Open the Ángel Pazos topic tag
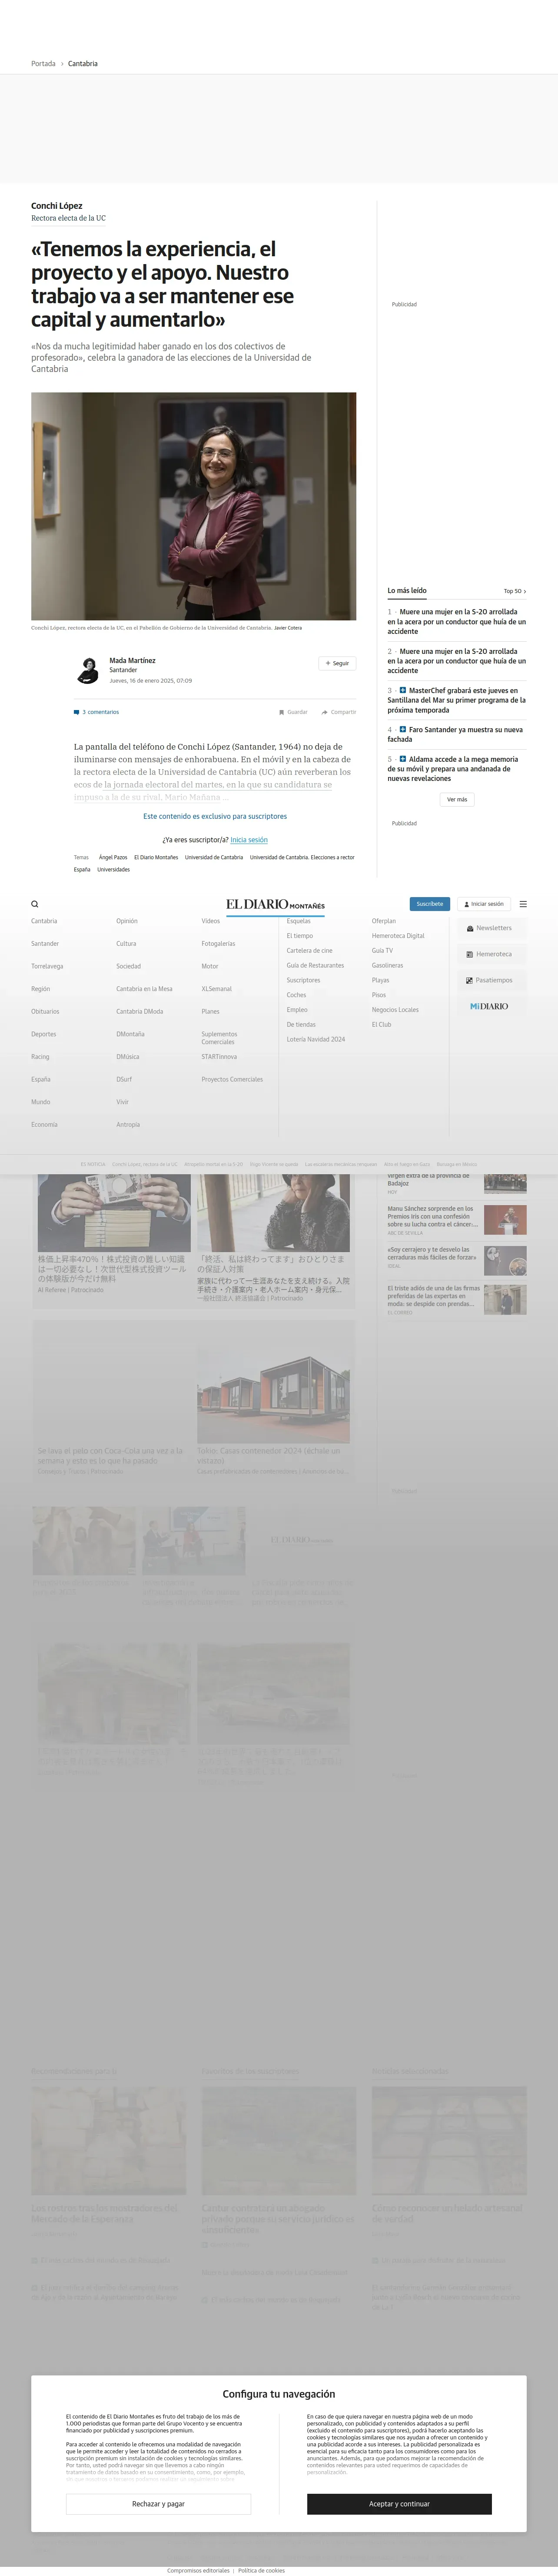Viewport: 558px width, 2576px height. (x=113, y=857)
